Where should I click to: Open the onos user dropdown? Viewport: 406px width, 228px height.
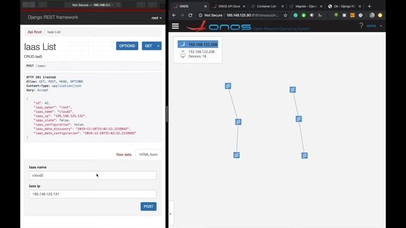click(x=374, y=26)
